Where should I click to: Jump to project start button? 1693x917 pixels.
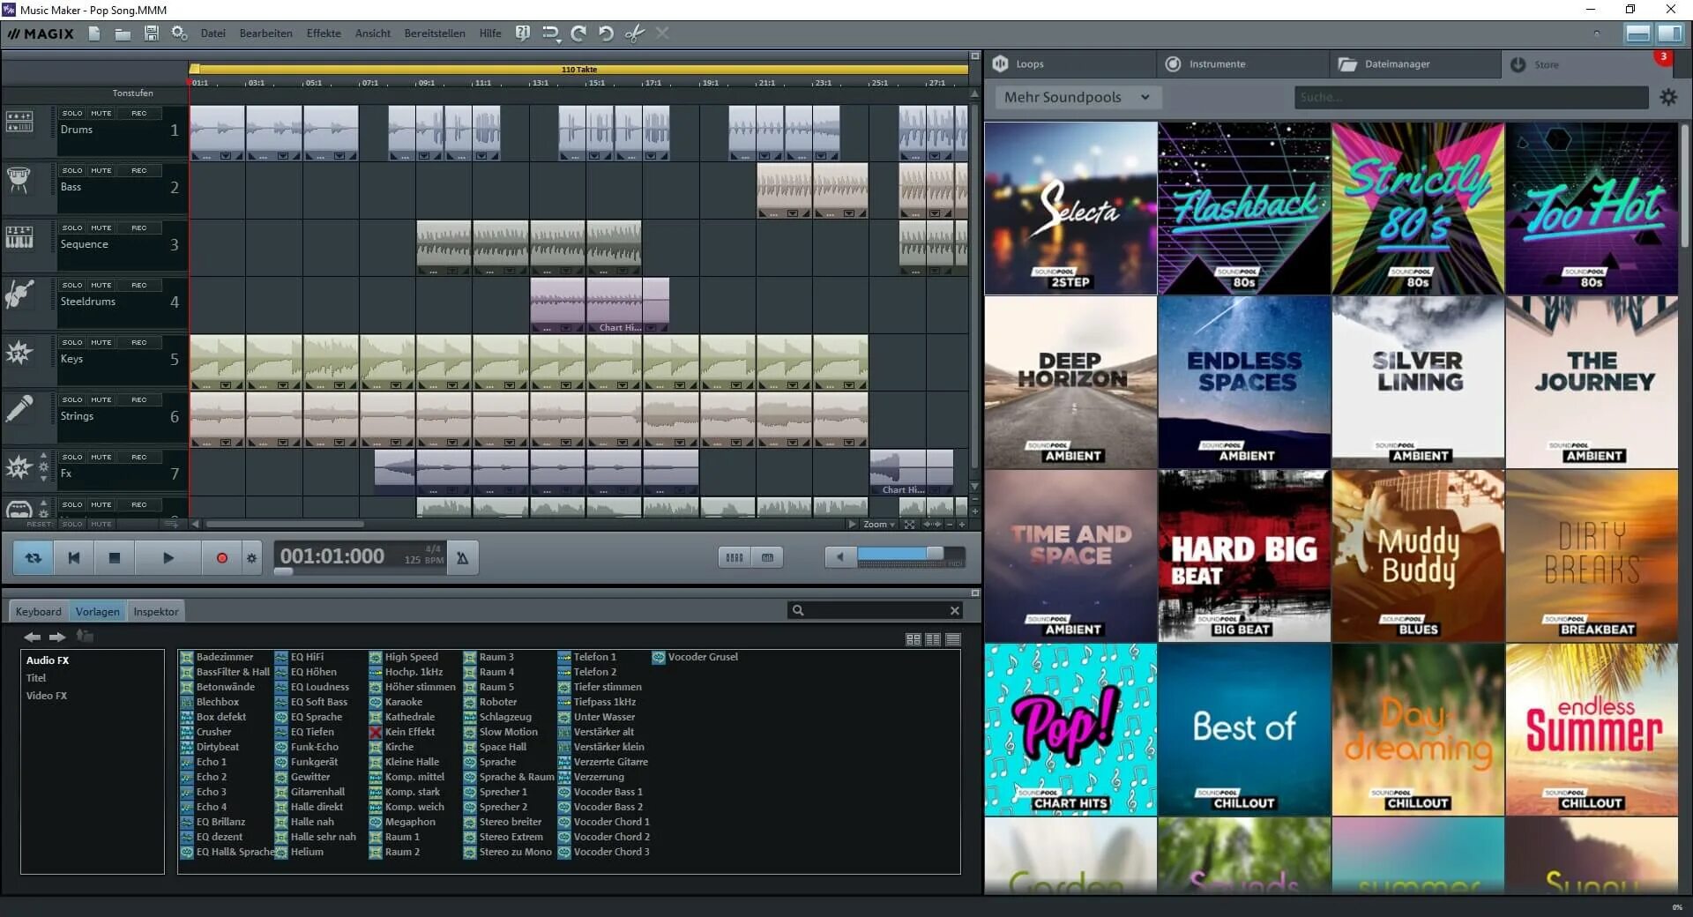(x=74, y=558)
